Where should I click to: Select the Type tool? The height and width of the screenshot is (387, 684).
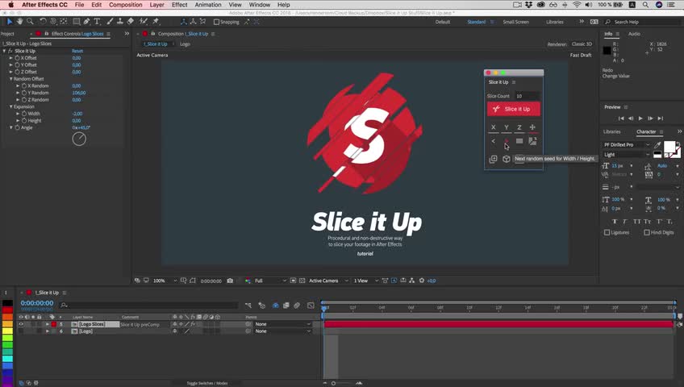pos(98,21)
